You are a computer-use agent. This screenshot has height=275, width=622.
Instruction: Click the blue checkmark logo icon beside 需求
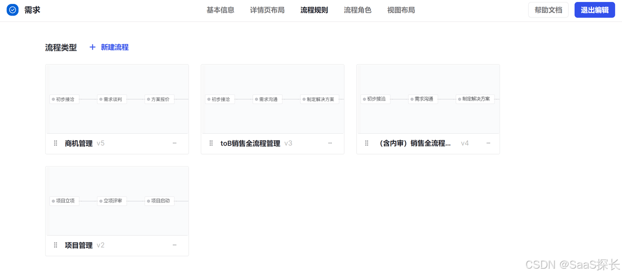tap(13, 10)
